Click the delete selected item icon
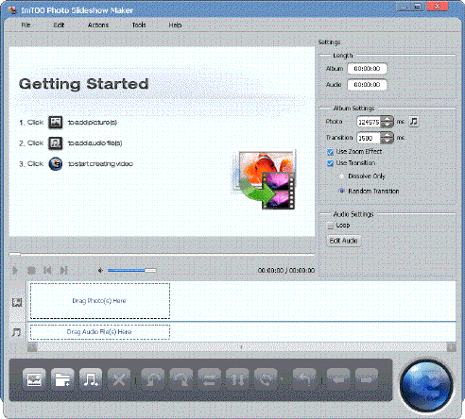 tap(119, 379)
